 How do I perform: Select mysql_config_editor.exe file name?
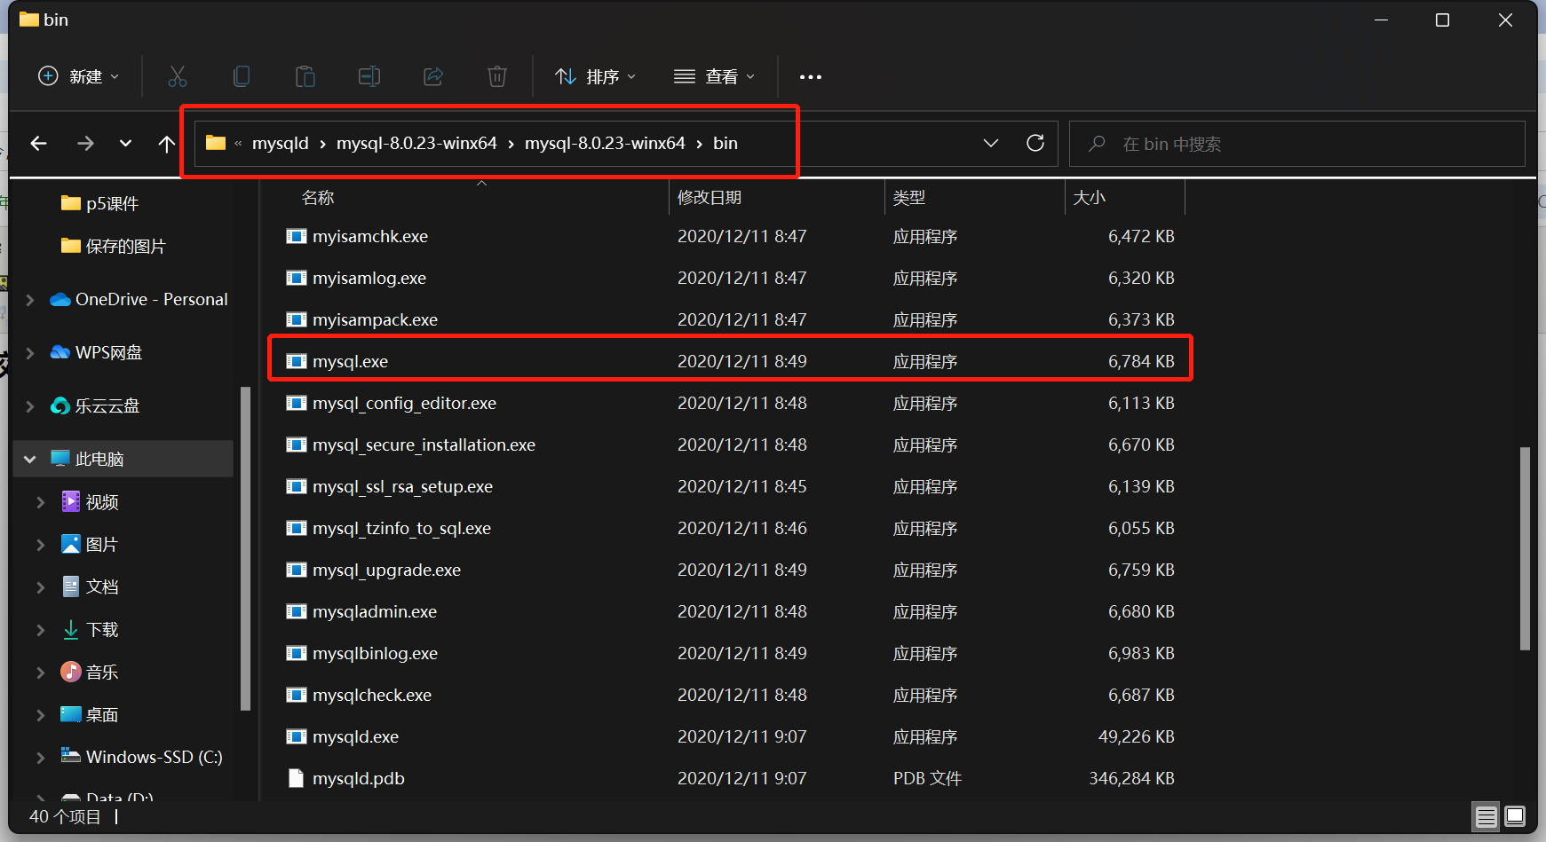click(x=404, y=403)
